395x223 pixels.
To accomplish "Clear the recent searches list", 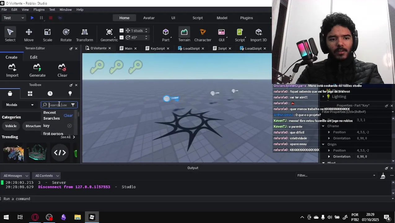I will coord(68,116).
